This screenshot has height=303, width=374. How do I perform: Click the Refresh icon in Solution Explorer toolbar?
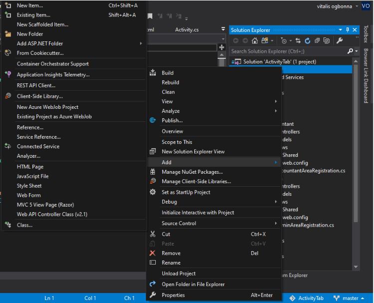tap(308, 41)
